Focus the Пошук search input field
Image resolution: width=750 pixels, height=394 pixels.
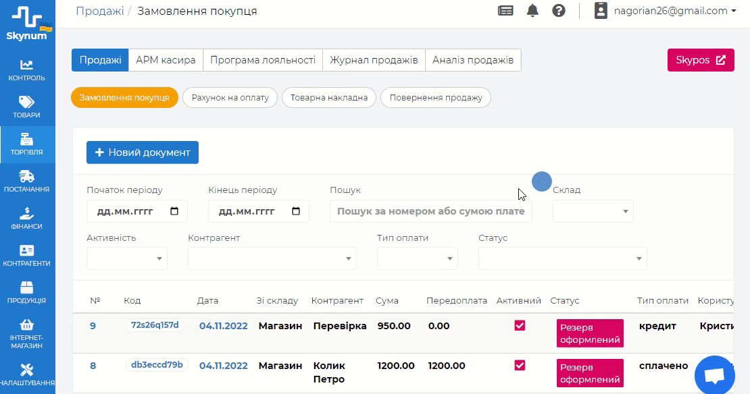click(x=430, y=211)
